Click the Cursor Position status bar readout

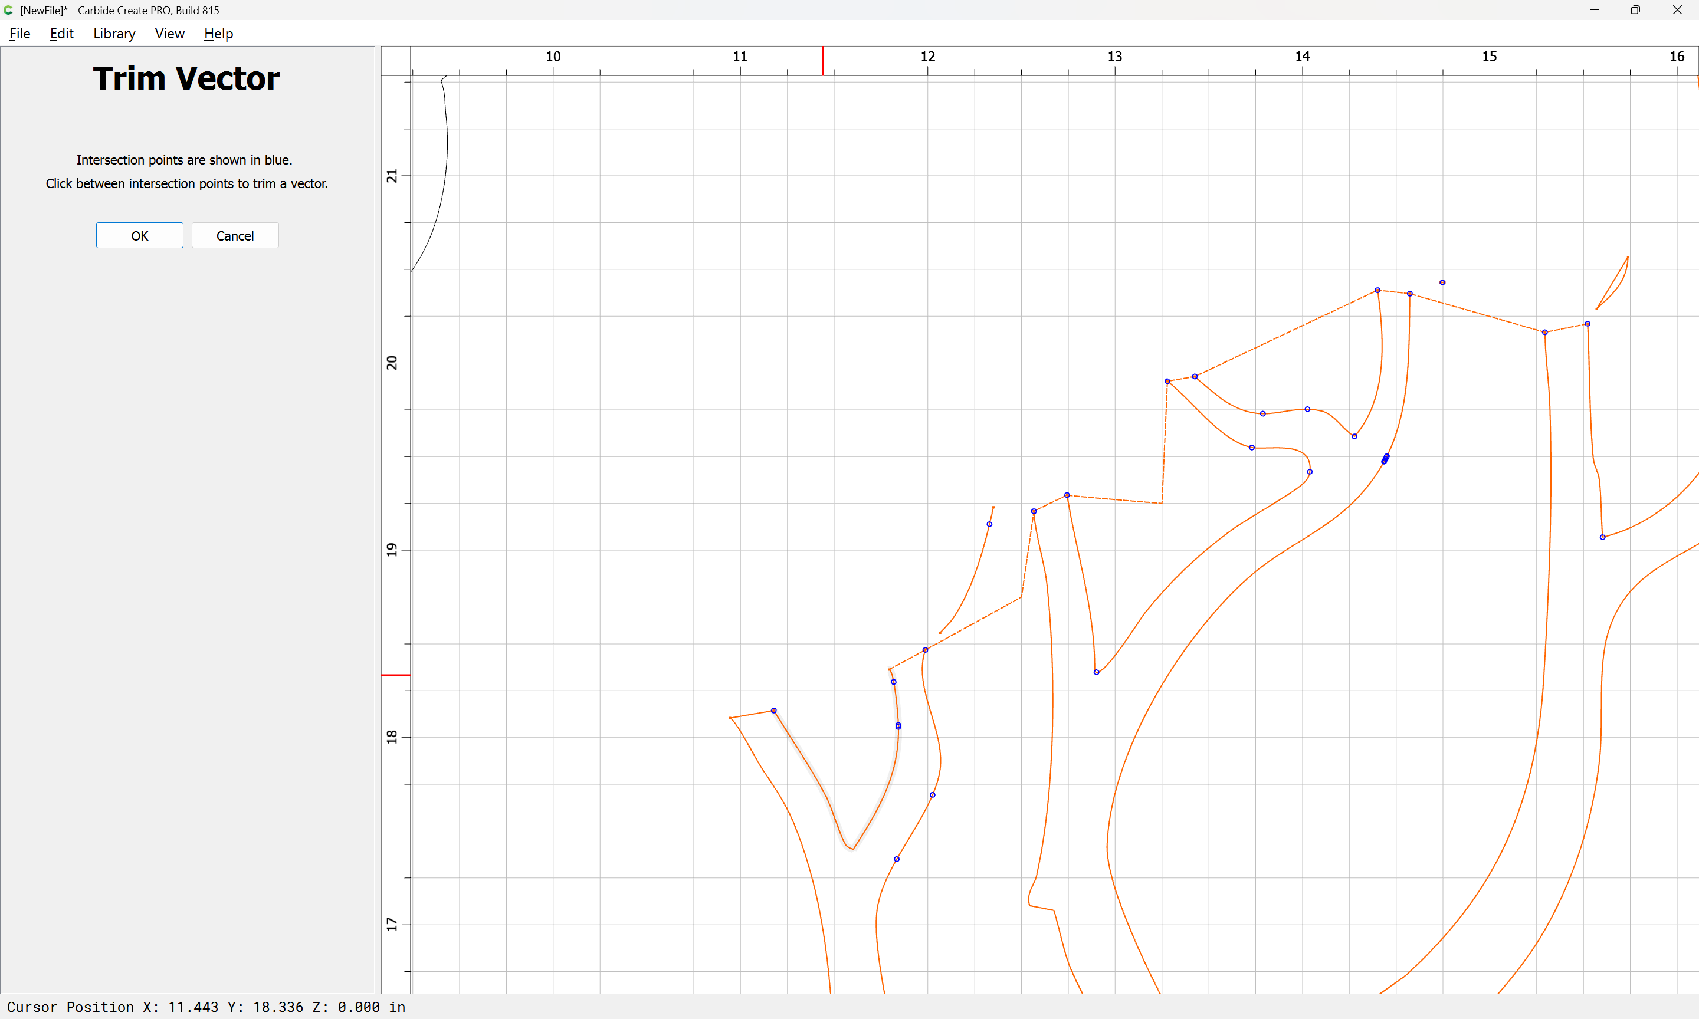click(x=206, y=1007)
